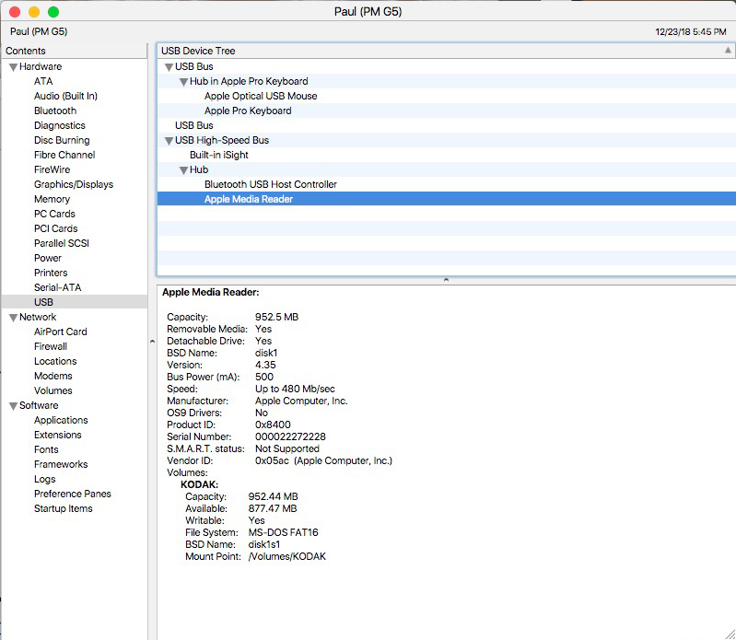Click the Apple Media Reader highlighted row
The height and width of the screenshot is (640, 736).
pos(249,199)
